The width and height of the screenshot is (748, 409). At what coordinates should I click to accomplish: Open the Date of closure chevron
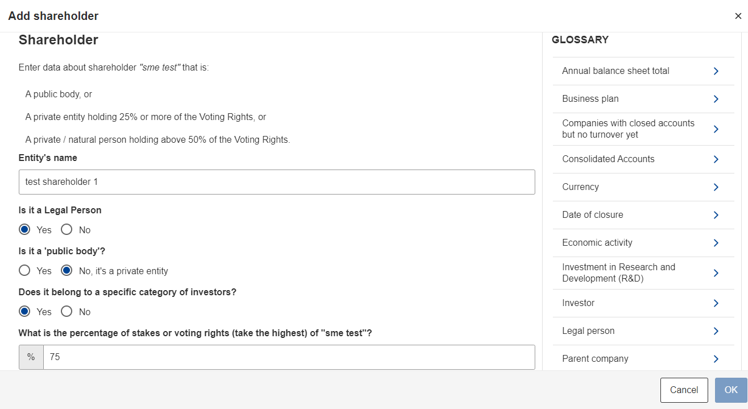click(716, 215)
